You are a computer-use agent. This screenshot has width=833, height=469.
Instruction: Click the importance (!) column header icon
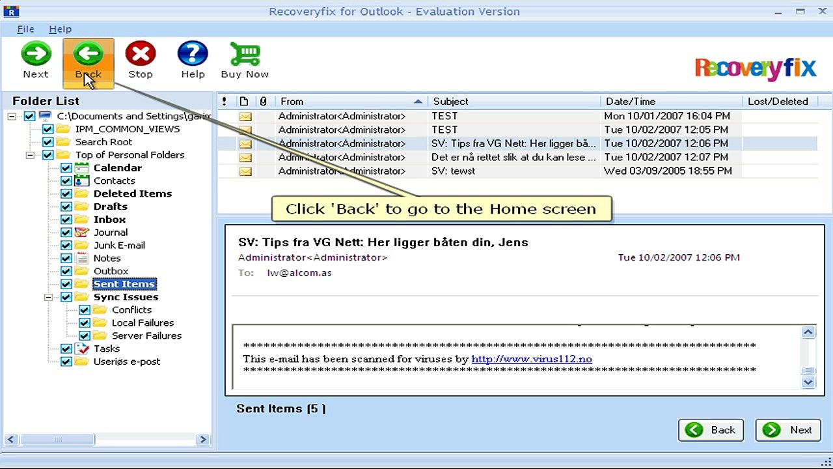225,102
